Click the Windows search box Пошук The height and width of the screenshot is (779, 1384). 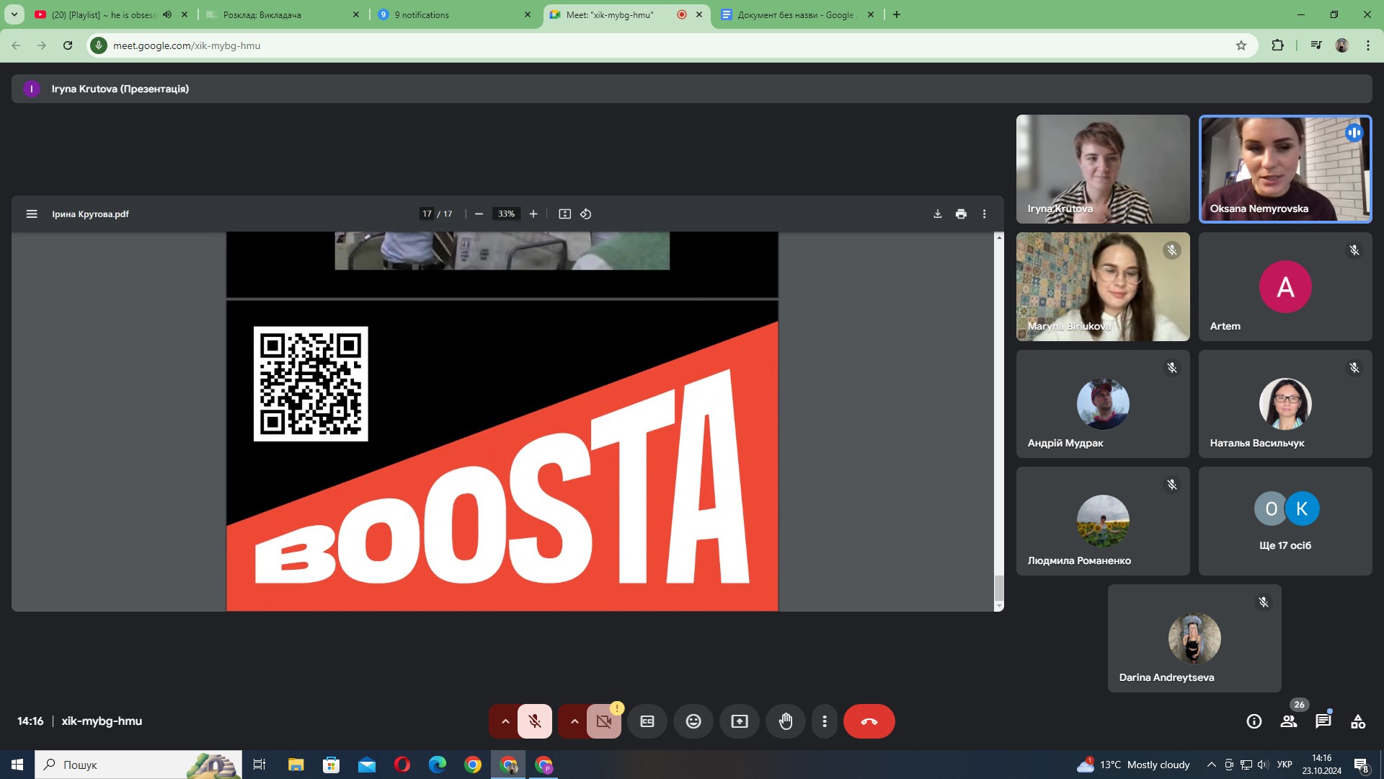pyautogui.click(x=138, y=765)
